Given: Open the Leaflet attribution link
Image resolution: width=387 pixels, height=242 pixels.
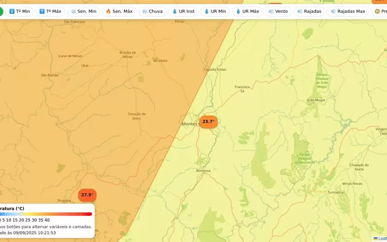Looking at the screenshot, I should pos(381,238).
